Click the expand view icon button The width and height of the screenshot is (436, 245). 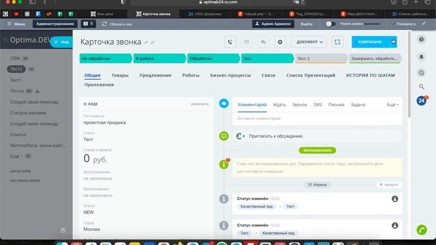pyautogui.click(x=337, y=42)
